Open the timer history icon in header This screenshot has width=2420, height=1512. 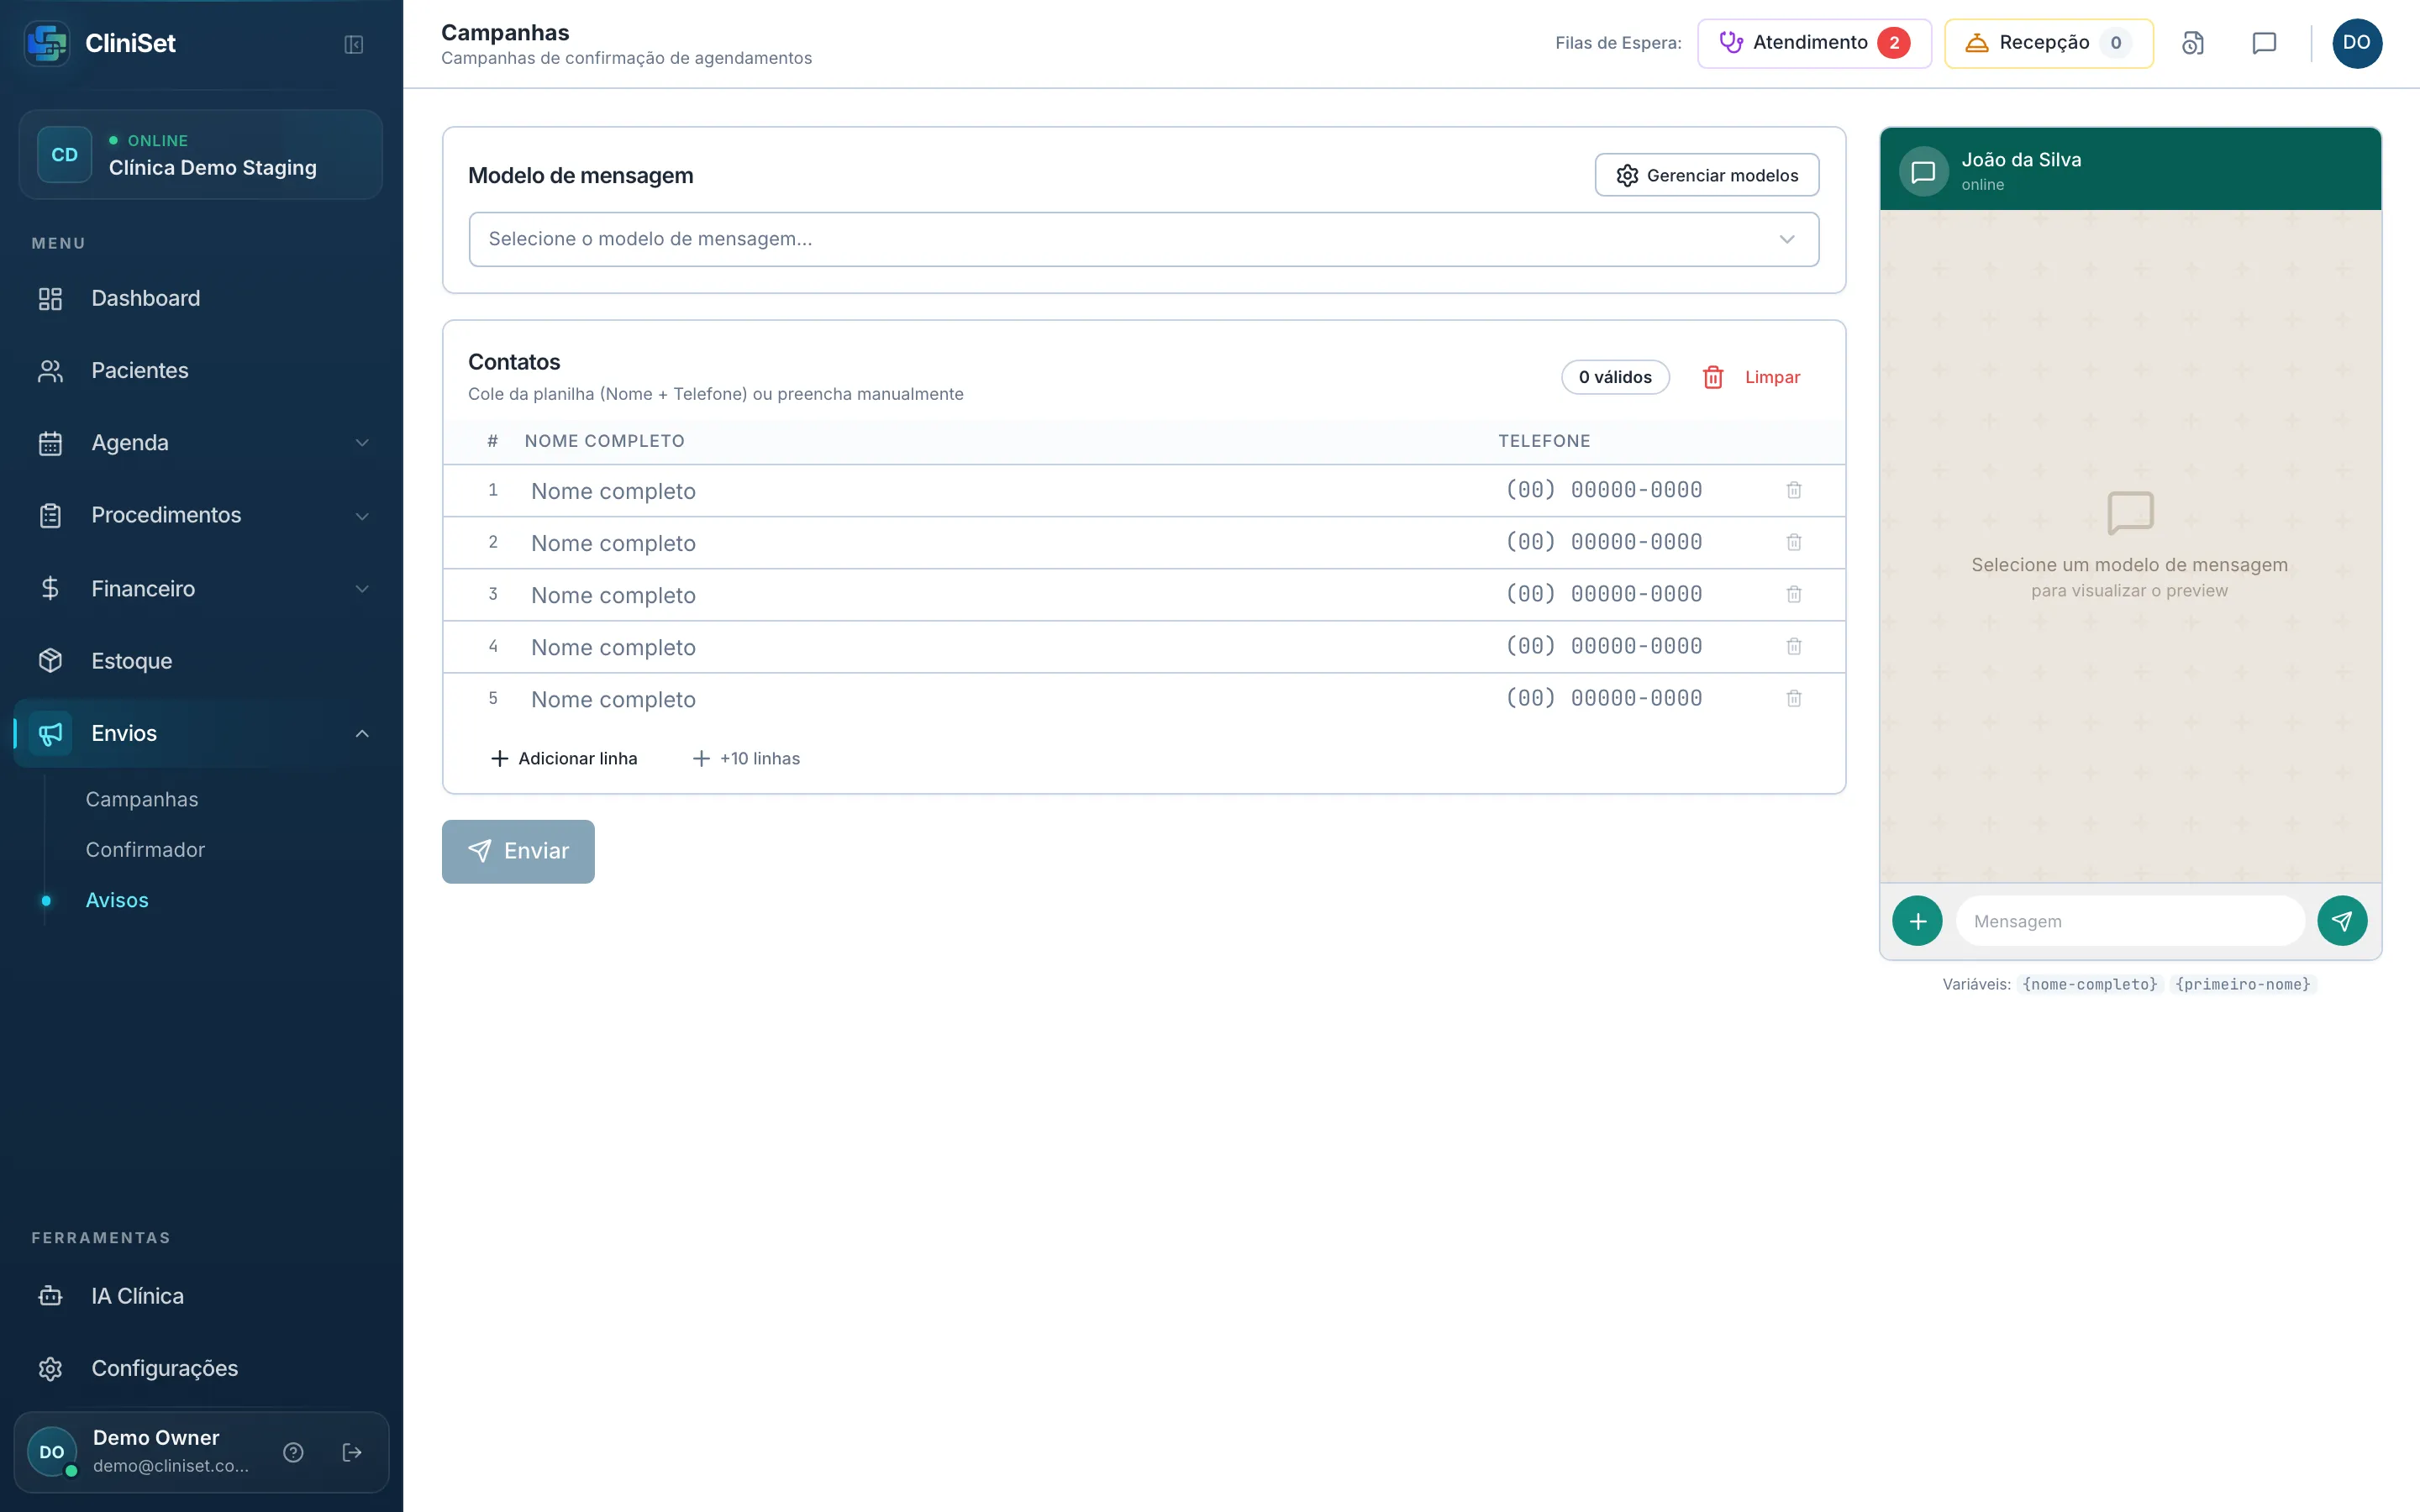[x=2192, y=43]
